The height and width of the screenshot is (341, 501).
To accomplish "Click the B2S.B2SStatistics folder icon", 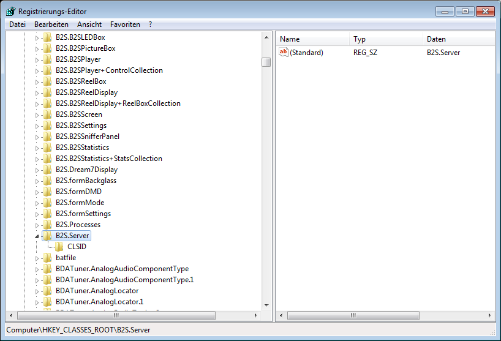I will tap(47, 148).
